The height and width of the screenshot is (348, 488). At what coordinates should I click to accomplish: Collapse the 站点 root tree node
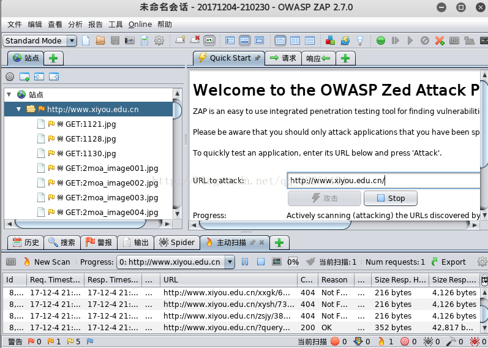(x=9, y=94)
